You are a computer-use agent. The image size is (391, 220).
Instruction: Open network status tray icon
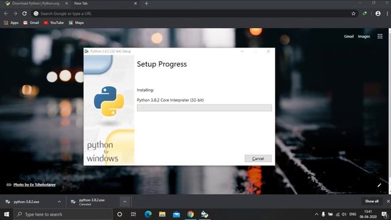tap(337, 215)
